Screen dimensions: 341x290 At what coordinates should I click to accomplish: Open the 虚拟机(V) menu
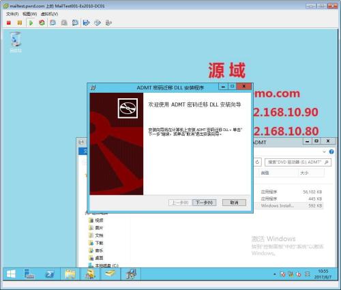coord(49,14)
